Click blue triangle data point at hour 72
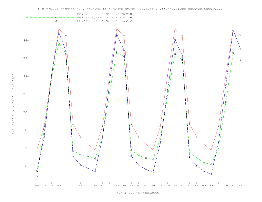The height and width of the screenshot is (202, 262). [x=211, y=175]
